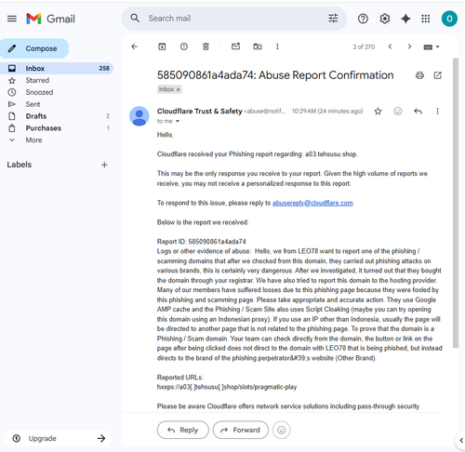This screenshot has width=465, height=452.
Task: Open search options filter icon
Action: pyautogui.click(x=333, y=19)
